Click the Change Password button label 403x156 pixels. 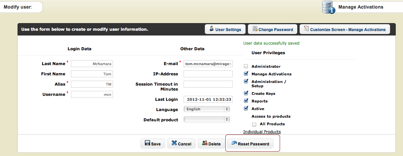[276, 29]
